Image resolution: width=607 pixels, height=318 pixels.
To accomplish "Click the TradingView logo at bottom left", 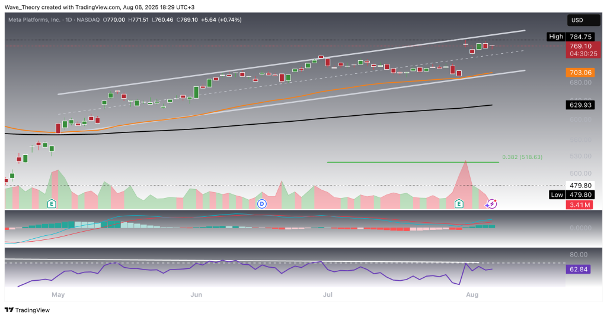I will (27, 310).
